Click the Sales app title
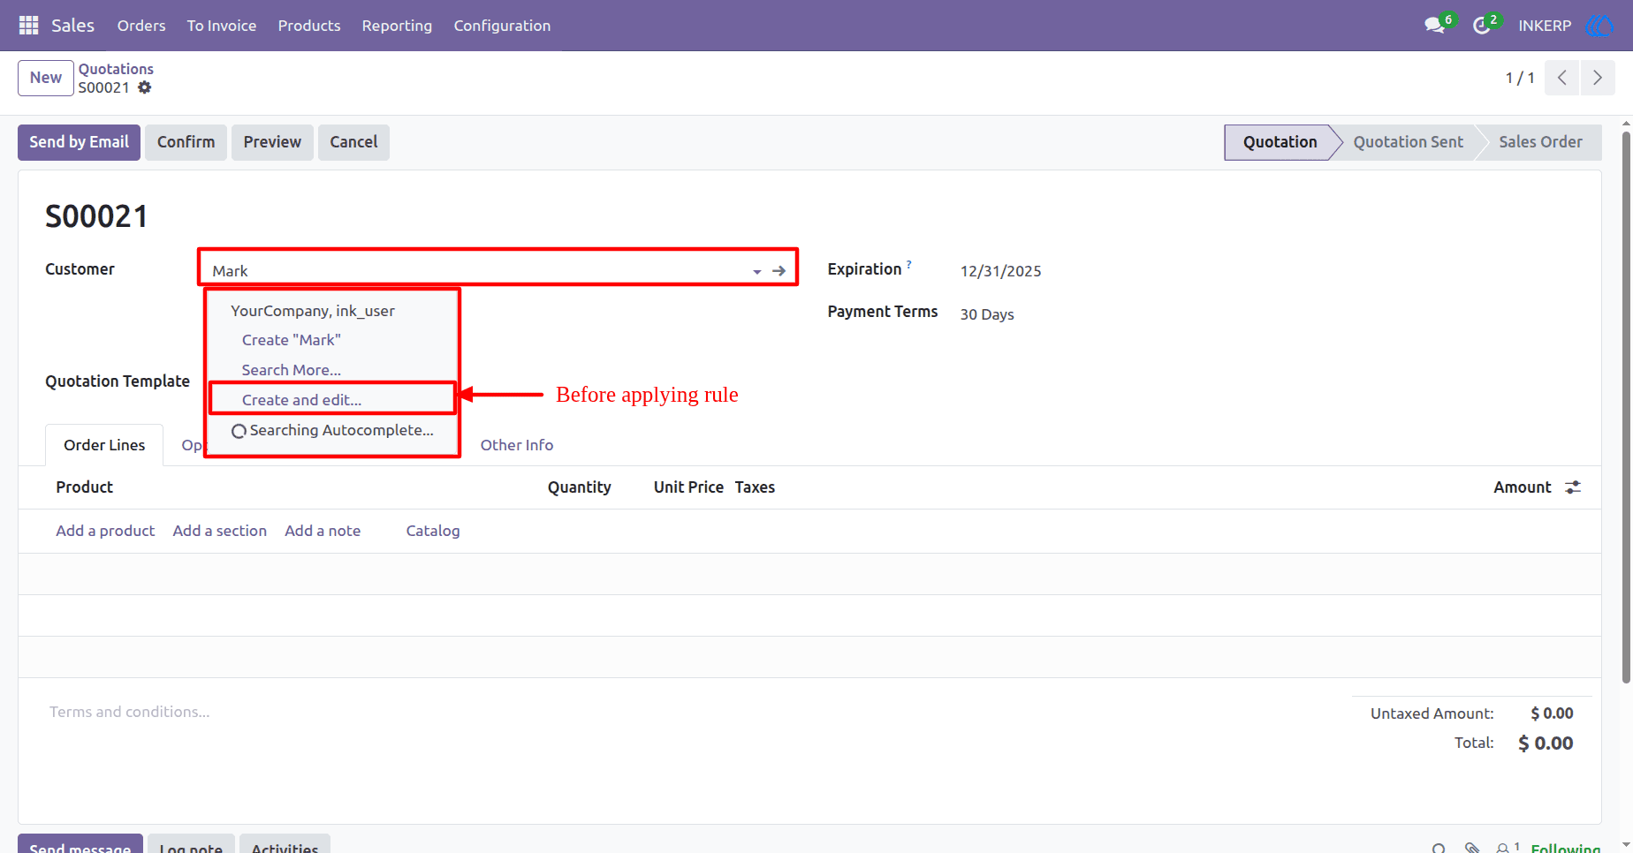This screenshot has height=853, width=1633. pyautogui.click(x=72, y=26)
